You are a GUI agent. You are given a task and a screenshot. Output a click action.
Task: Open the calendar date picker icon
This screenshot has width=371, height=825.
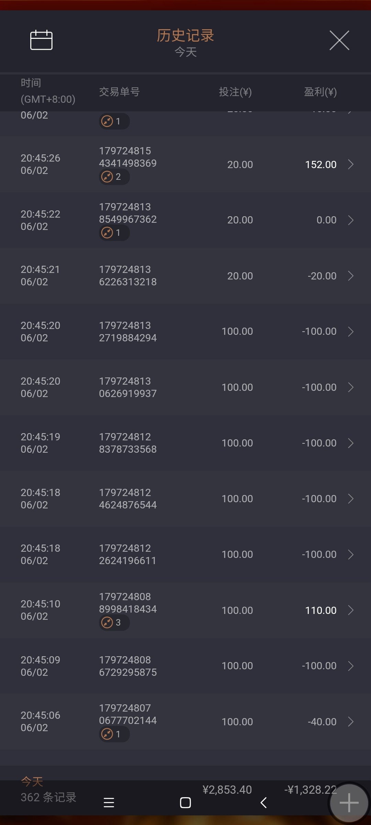pos(41,40)
